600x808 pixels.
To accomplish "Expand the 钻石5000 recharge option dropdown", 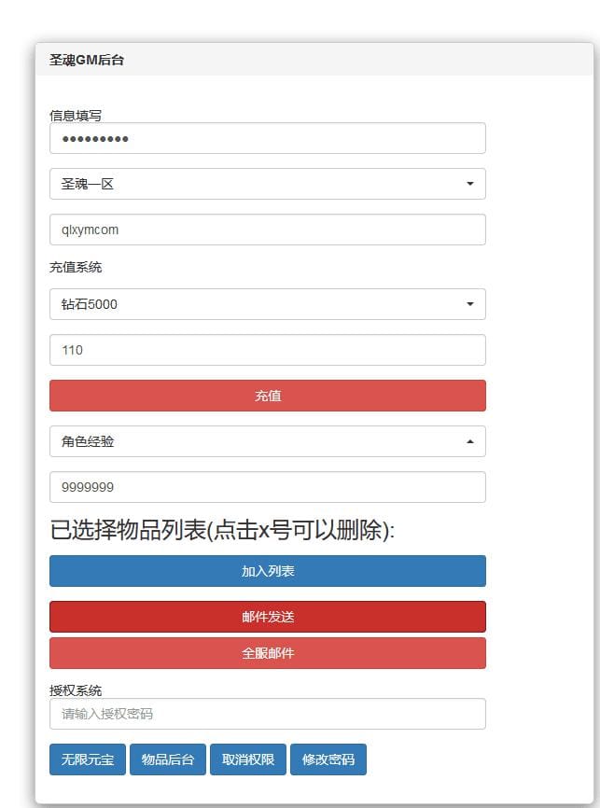I will pyautogui.click(x=267, y=304).
